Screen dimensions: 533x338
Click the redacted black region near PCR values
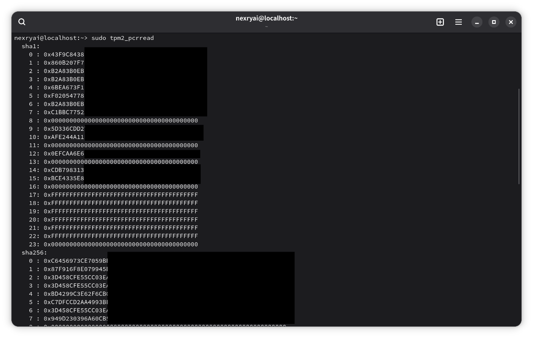(146, 82)
